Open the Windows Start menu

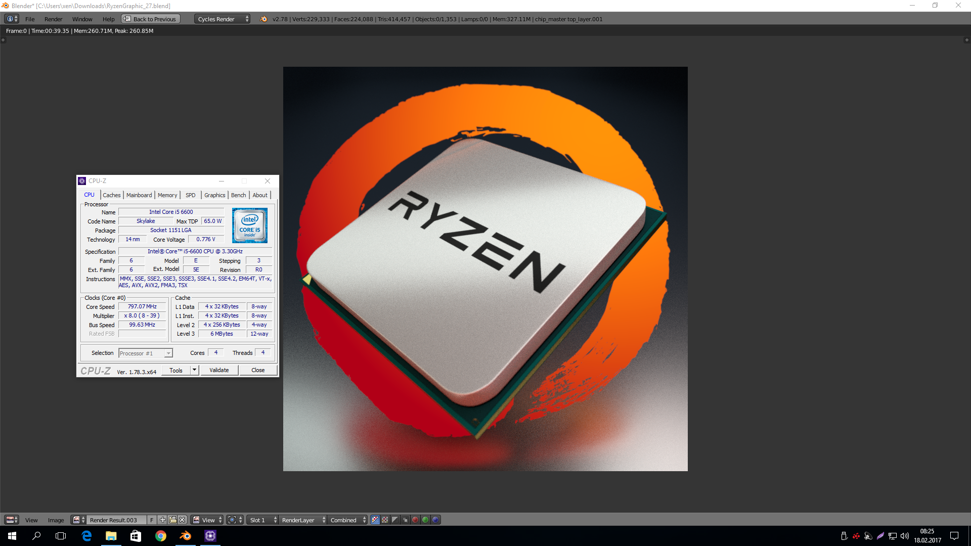click(x=12, y=536)
